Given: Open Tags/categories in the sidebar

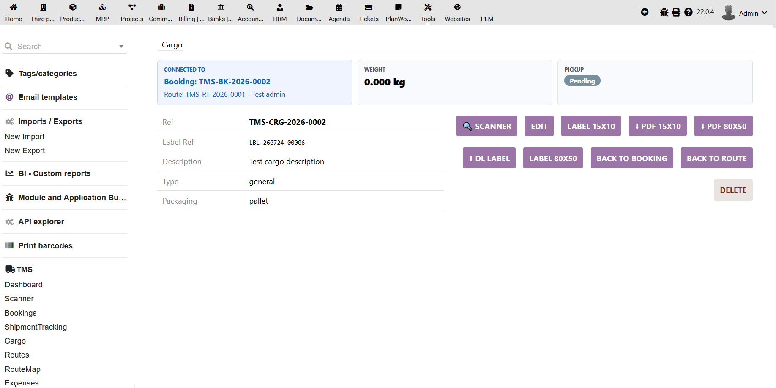Looking at the screenshot, I should click(47, 74).
